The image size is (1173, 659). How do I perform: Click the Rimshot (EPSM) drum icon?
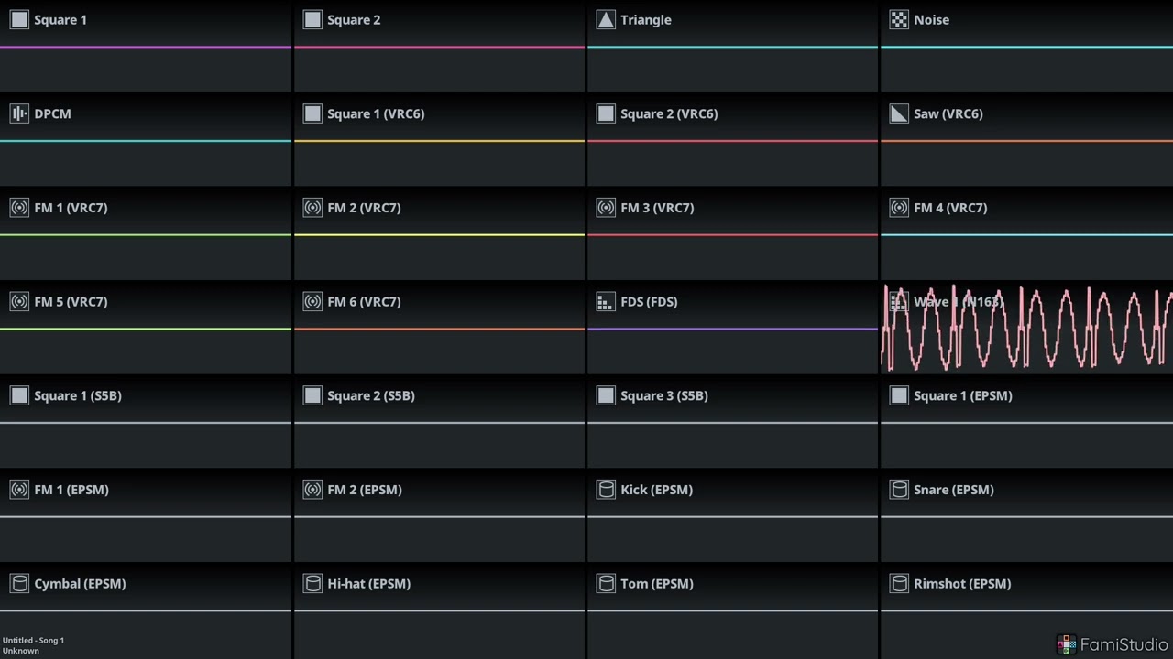[x=899, y=584]
